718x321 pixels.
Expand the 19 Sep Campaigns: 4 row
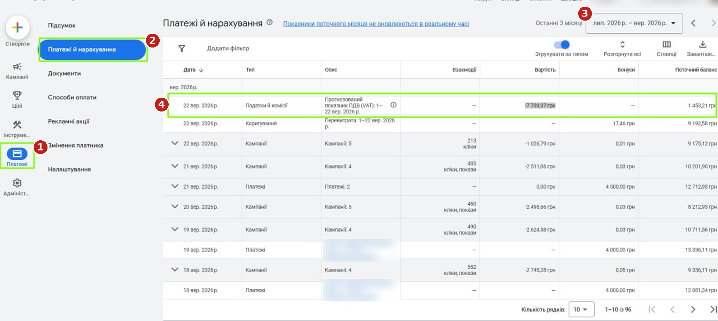(175, 229)
